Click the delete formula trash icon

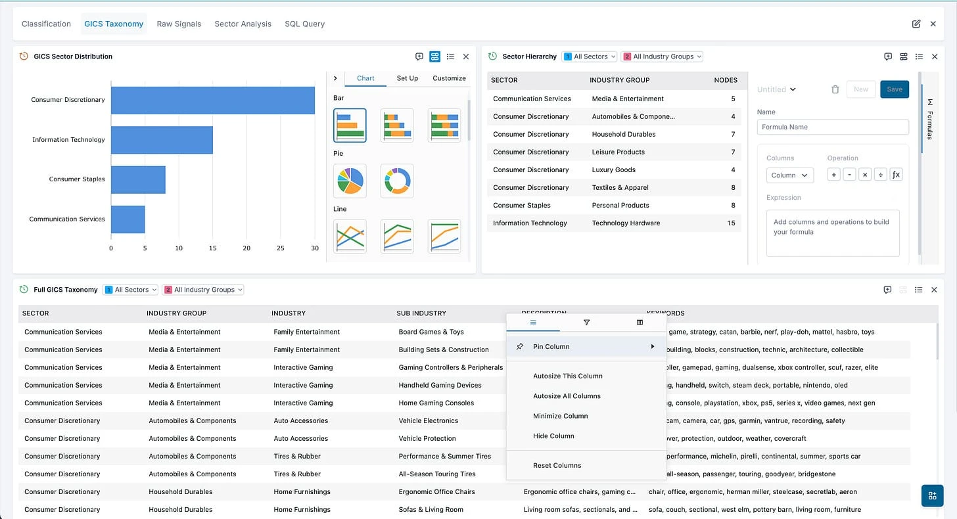835,89
